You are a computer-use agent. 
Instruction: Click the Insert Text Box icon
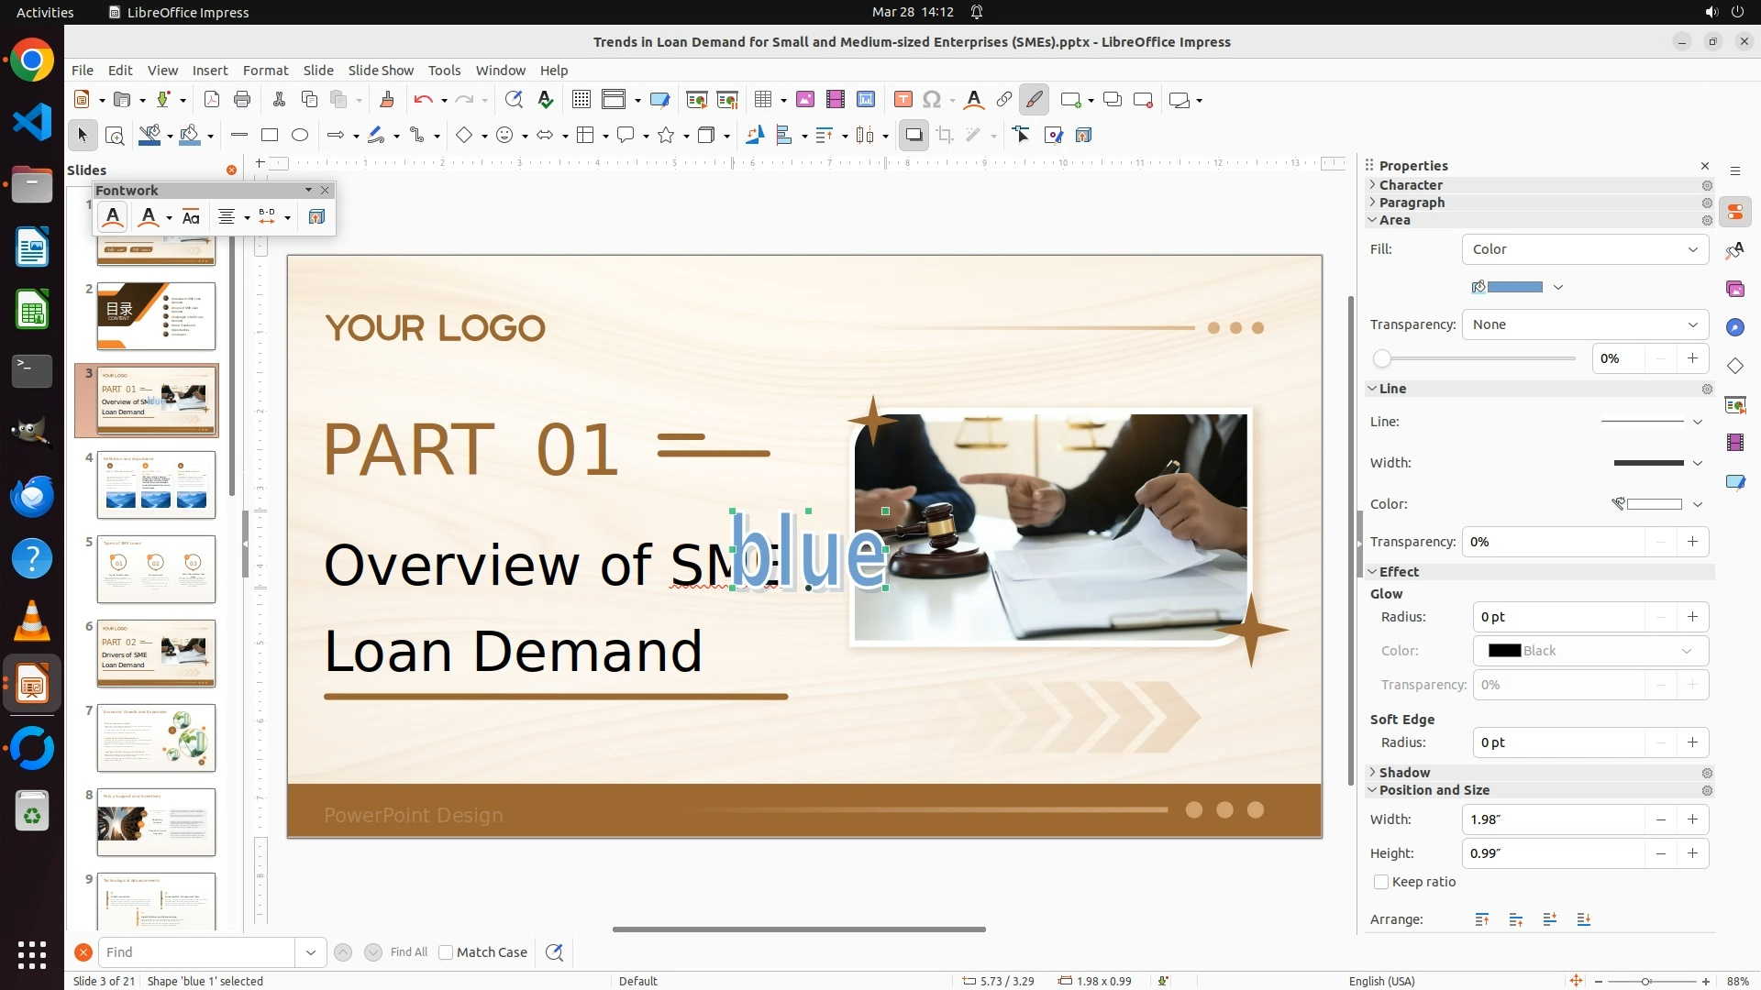[903, 100]
